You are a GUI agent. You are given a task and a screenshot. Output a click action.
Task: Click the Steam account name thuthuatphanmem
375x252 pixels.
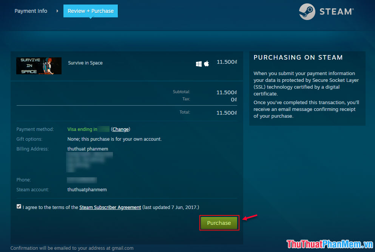click(87, 190)
